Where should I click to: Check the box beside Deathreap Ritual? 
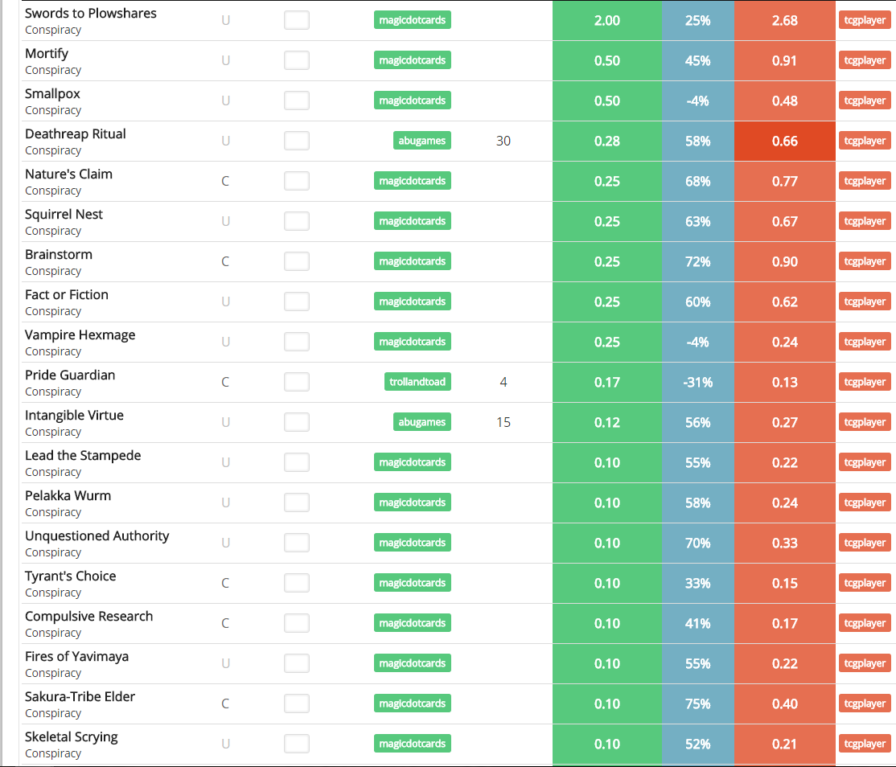(x=296, y=141)
